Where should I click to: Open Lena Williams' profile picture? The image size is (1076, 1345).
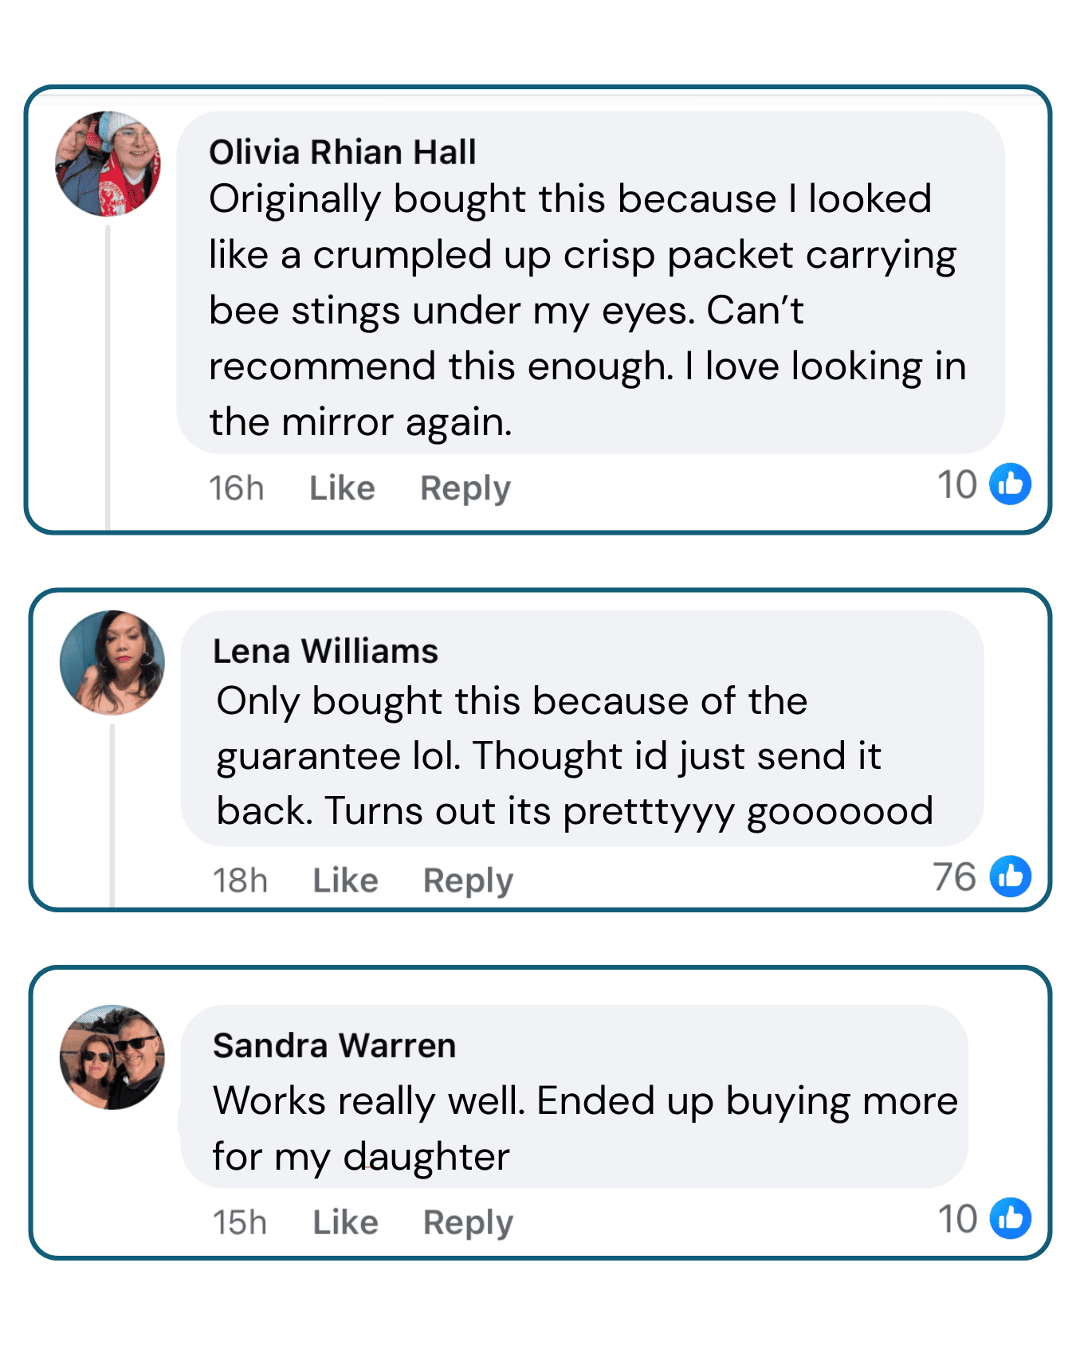112,663
